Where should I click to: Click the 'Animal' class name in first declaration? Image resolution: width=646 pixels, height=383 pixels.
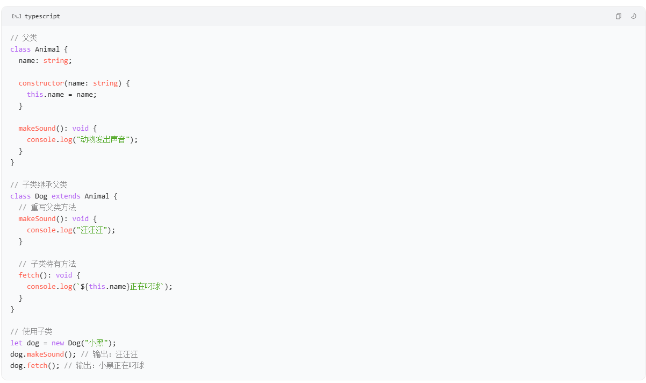(x=47, y=49)
